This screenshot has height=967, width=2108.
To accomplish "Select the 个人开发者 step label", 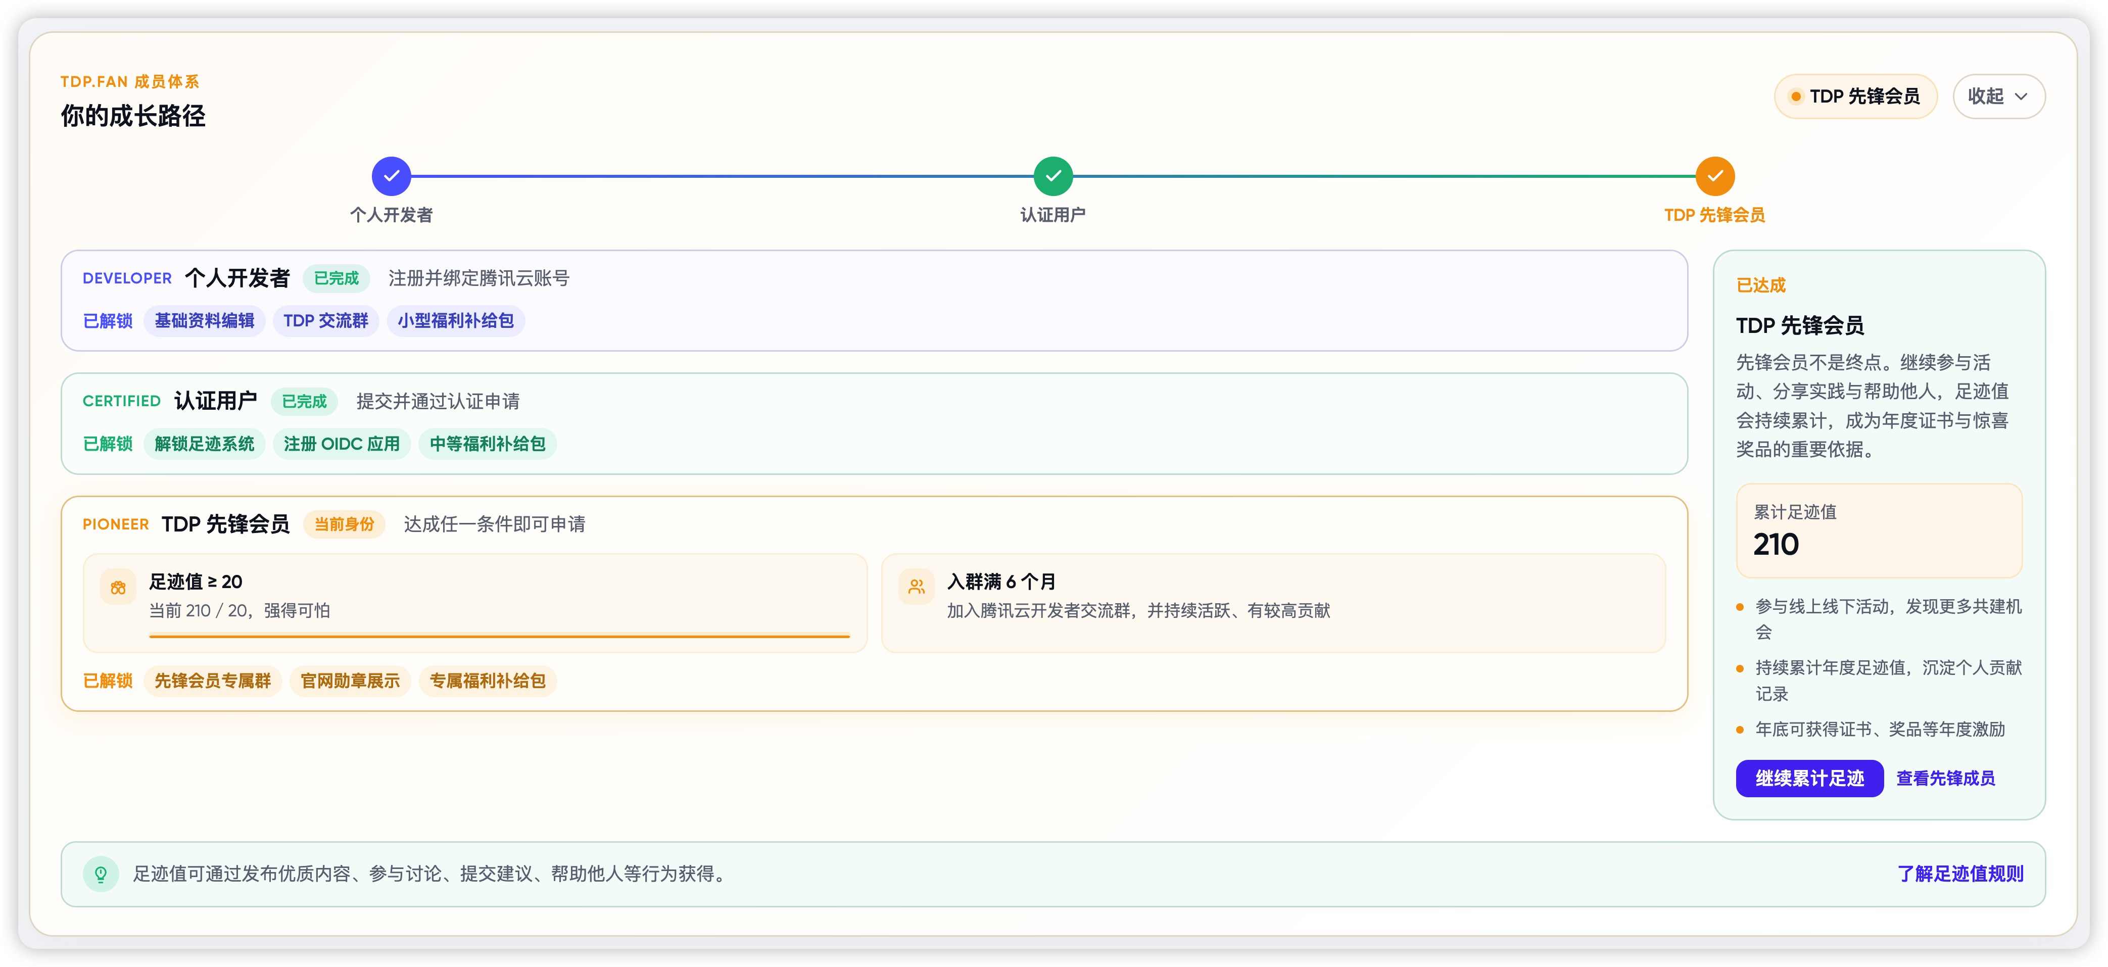I will (391, 215).
